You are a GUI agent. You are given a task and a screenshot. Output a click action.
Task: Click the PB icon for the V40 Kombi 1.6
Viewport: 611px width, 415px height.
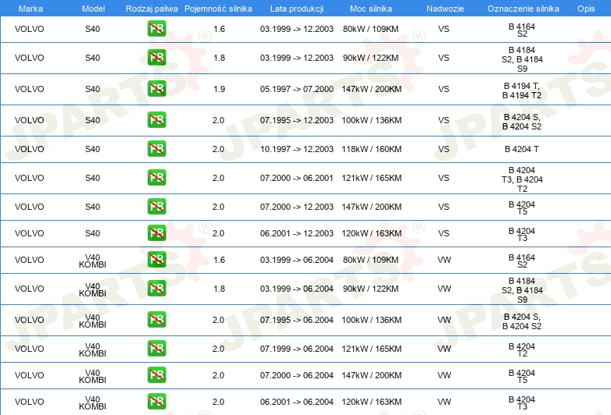pos(157,260)
